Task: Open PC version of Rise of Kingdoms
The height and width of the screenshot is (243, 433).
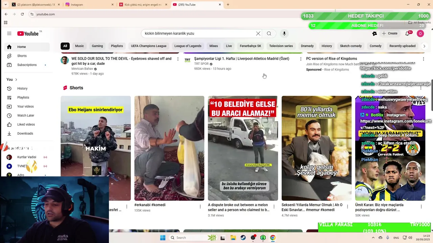Action: click(x=332, y=59)
